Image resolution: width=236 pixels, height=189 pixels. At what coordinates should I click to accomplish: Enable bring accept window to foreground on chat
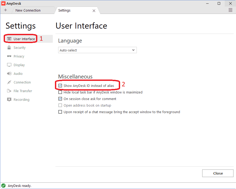(60, 112)
